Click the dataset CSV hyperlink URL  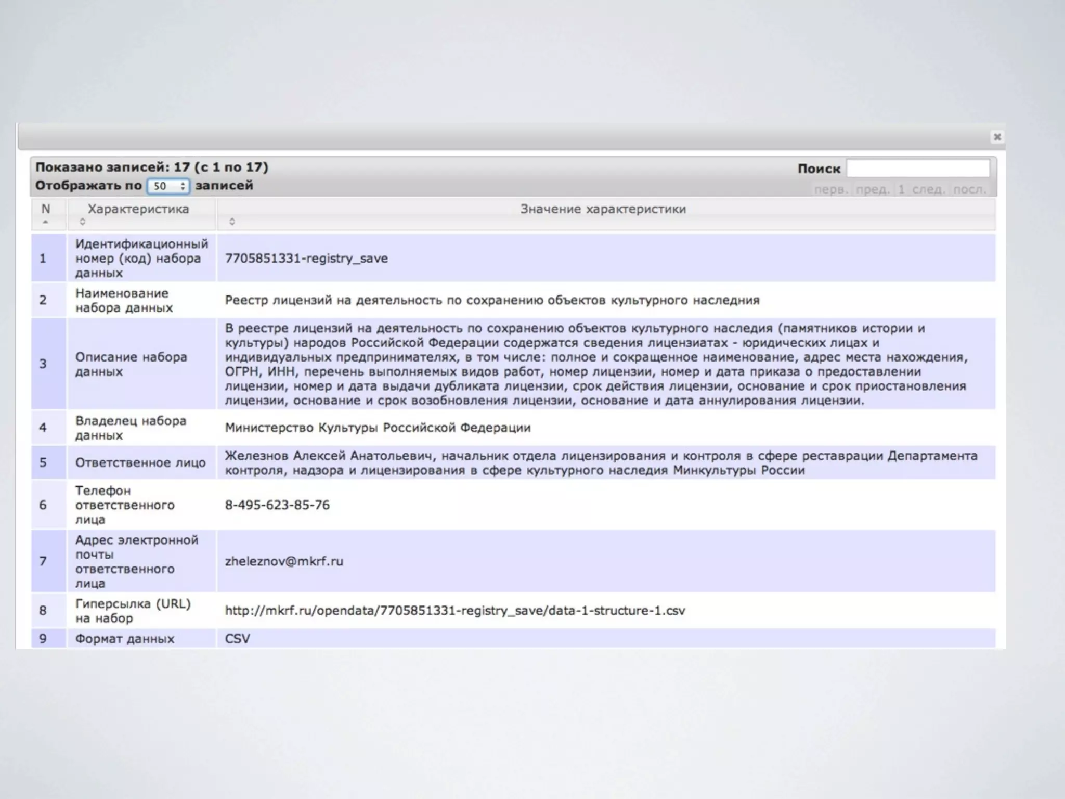coord(454,611)
